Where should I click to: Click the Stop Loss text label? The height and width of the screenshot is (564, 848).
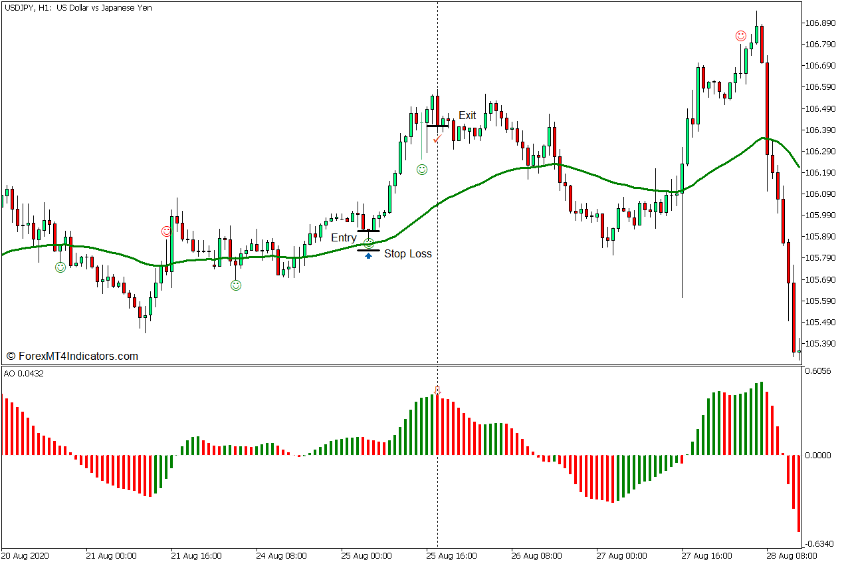407,253
